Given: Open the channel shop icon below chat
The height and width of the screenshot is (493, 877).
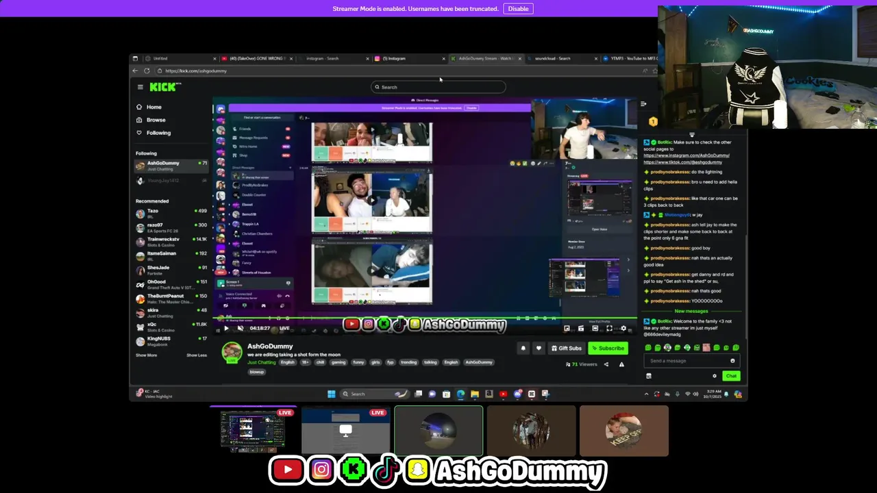Looking at the screenshot, I should coord(649,376).
